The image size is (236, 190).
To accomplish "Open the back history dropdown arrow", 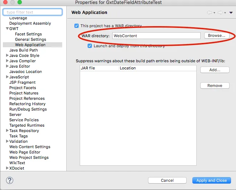I will (214, 13).
